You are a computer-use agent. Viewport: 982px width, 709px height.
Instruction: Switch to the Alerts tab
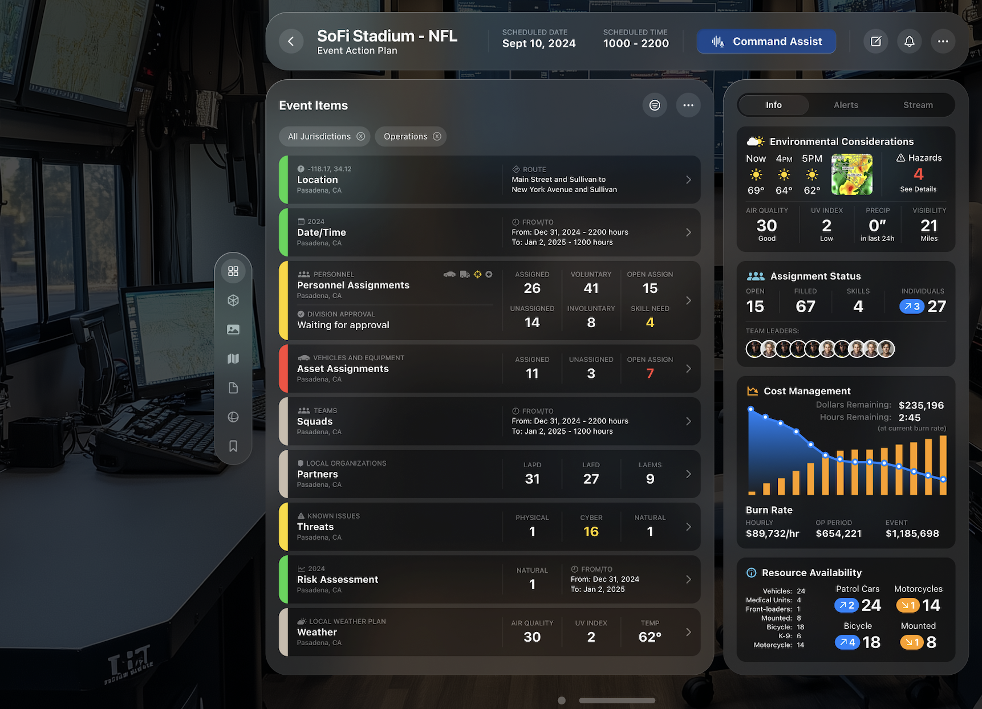tap(846, 105)
